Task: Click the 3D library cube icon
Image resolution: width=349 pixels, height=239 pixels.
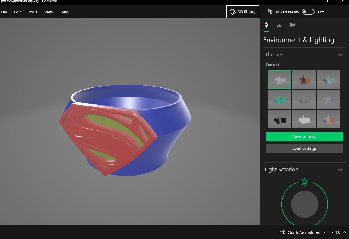Action: 232,12
